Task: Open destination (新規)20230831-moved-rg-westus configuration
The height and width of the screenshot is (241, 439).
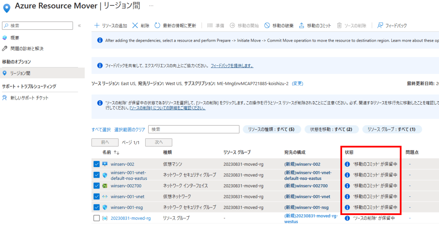Action: tap(311, 218)
